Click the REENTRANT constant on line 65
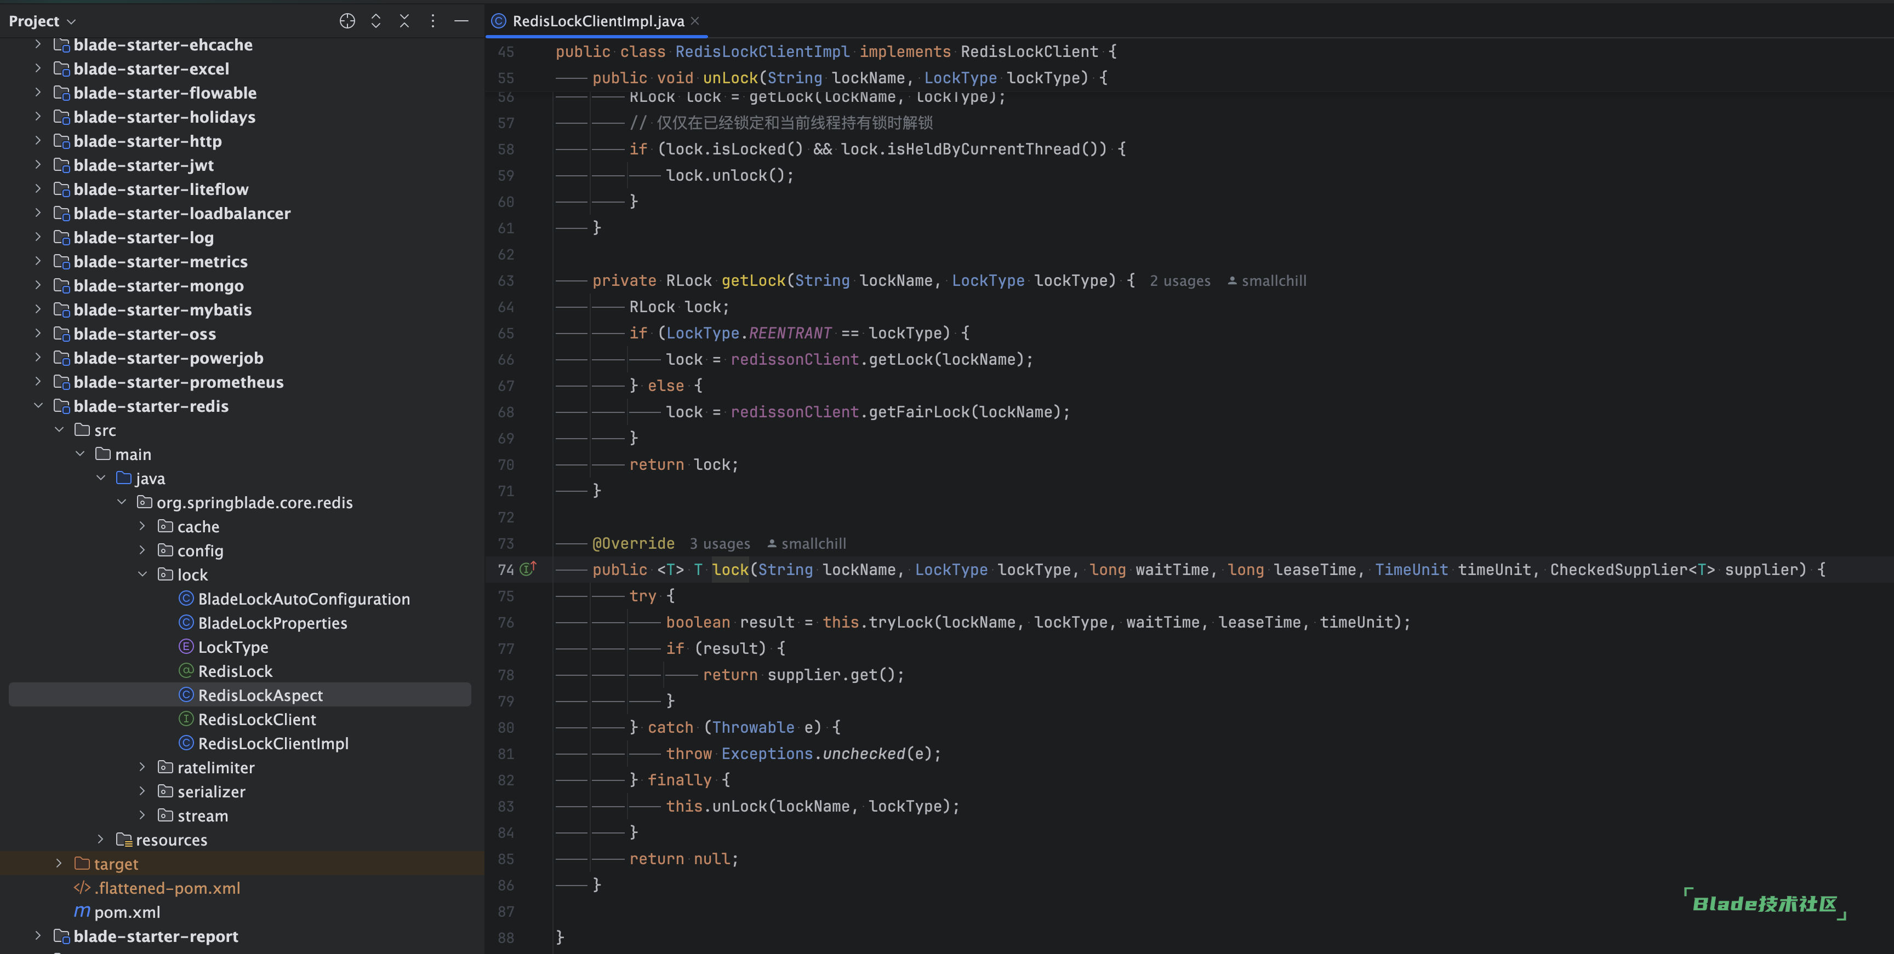1894x954 pixels. click(790, 333)
